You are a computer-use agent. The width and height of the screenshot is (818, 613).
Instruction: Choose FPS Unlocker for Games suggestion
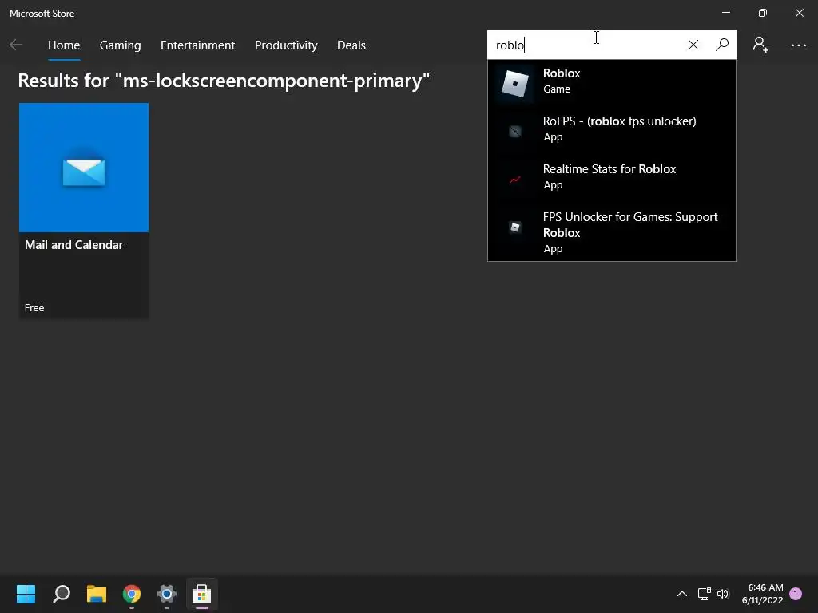click(x=611, y=232)
